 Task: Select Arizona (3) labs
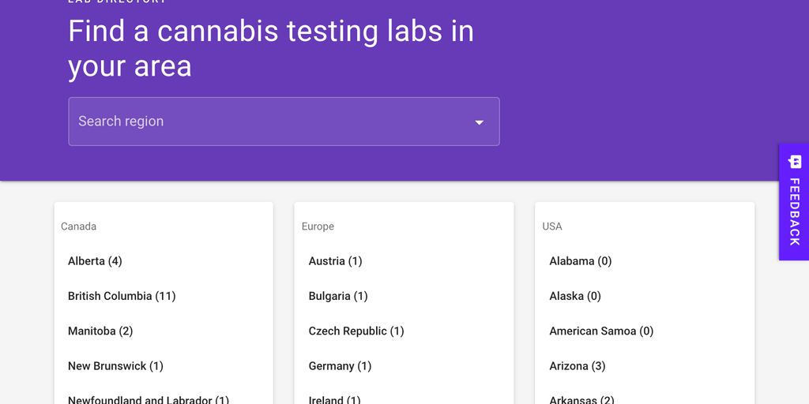coord(578,366)
